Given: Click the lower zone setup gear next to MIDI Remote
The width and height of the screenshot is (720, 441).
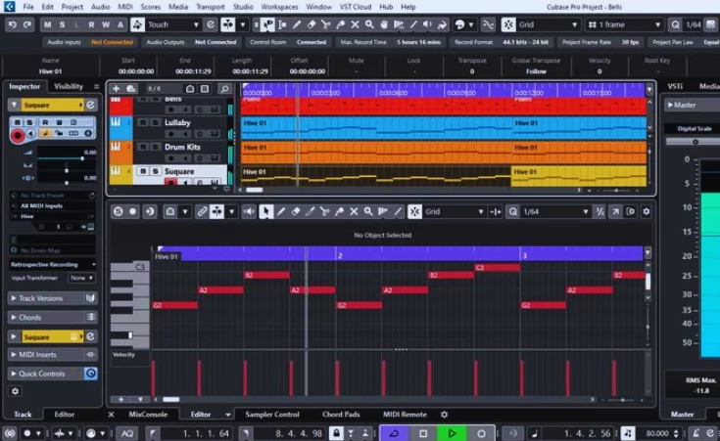Looking at the screenshot, I should point(444,415).
